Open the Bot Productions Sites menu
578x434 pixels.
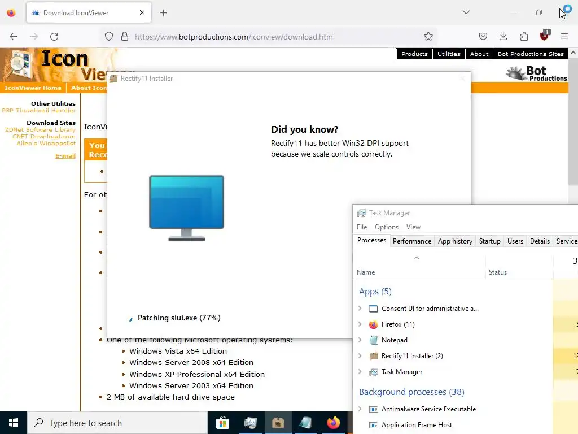531,54
